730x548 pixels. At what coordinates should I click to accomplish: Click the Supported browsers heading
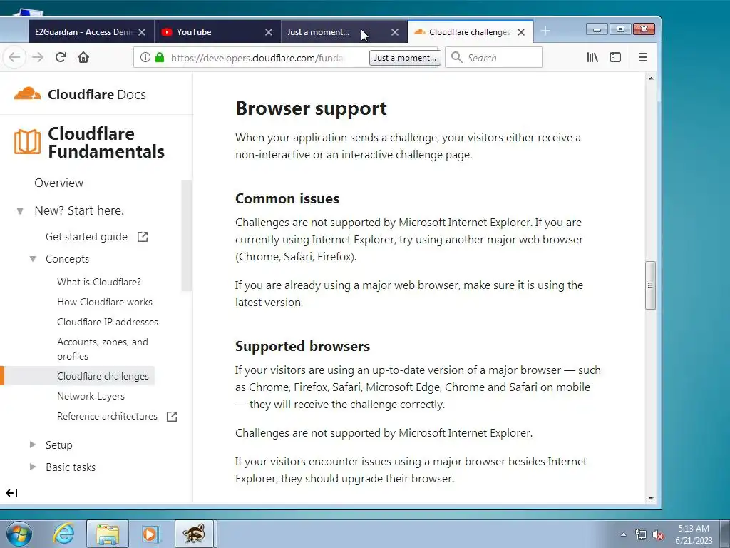pos(302,346)
